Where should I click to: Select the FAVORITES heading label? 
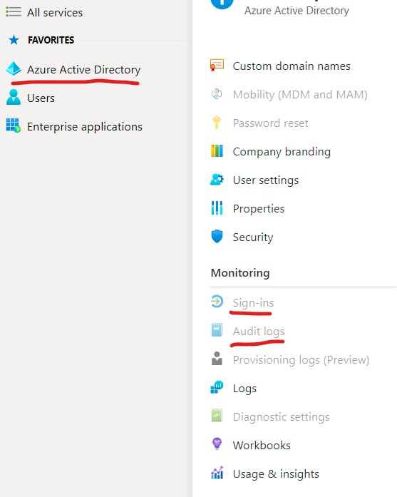point(51,40)
